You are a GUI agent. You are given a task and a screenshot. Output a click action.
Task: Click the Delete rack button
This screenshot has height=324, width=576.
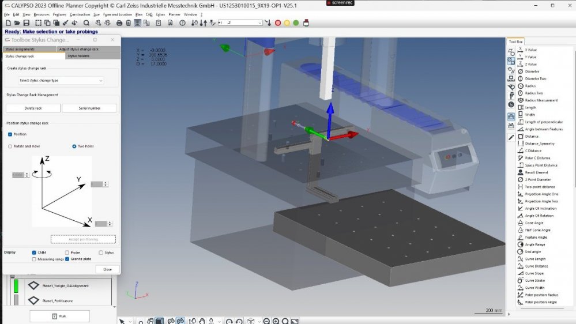(x=33, y=108)
